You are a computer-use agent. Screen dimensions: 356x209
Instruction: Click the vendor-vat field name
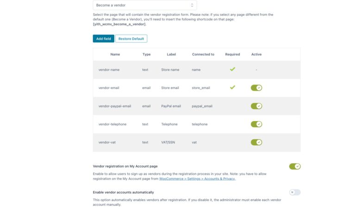[x=107, y=142]
